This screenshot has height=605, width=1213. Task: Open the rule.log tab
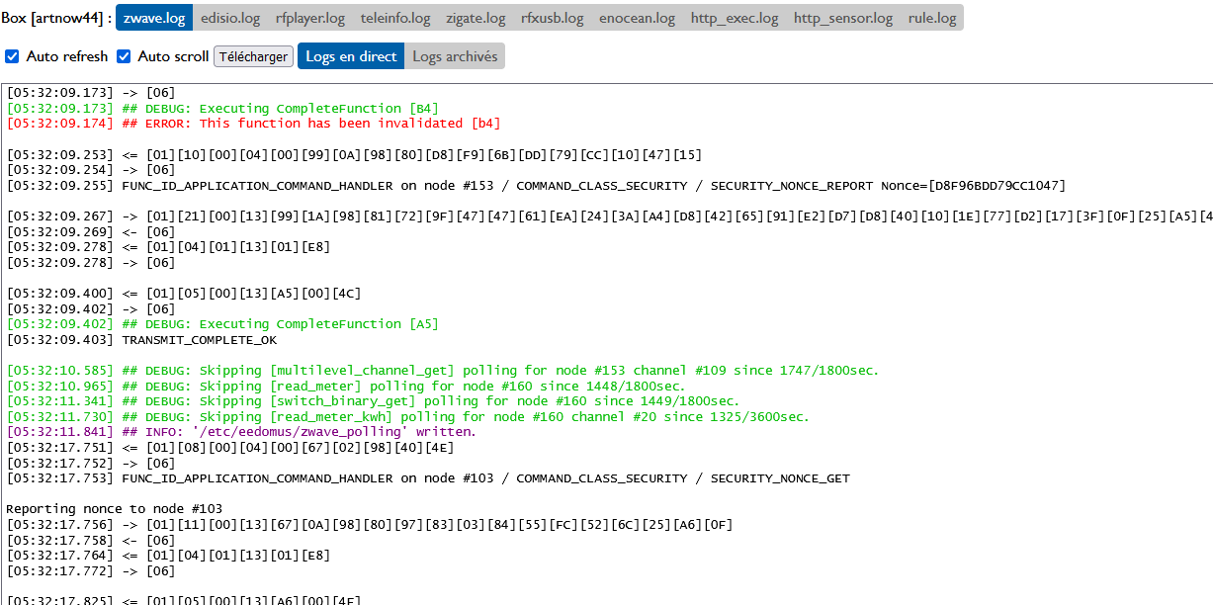(x=932, y=18)
